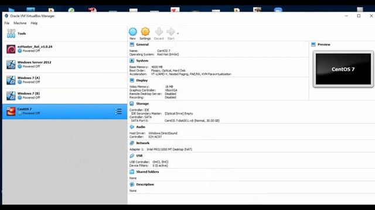Select Windows Server 2012 machine name

(x=34, y=62)
